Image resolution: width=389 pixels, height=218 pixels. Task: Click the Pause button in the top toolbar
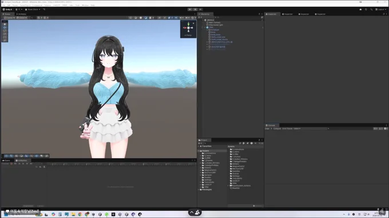click(195, 9)
